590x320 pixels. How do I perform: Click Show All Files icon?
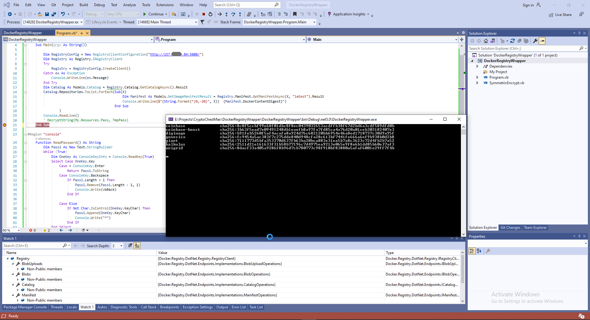pyautogui.click(x=526, y=41)
